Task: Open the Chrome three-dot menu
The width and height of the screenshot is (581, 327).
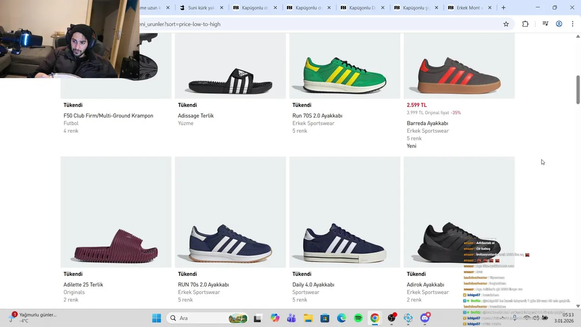Action: (572, 24)
